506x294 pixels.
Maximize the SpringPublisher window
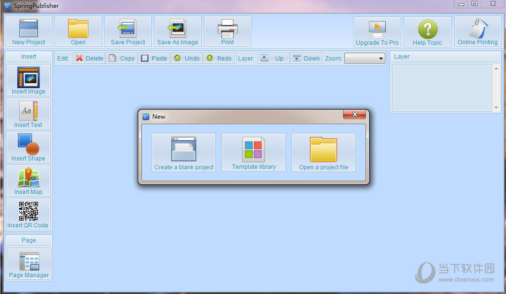click(474, 4)
